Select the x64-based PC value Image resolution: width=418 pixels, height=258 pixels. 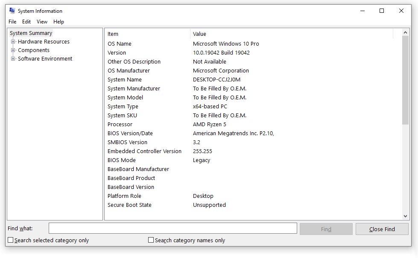[210, 107]
